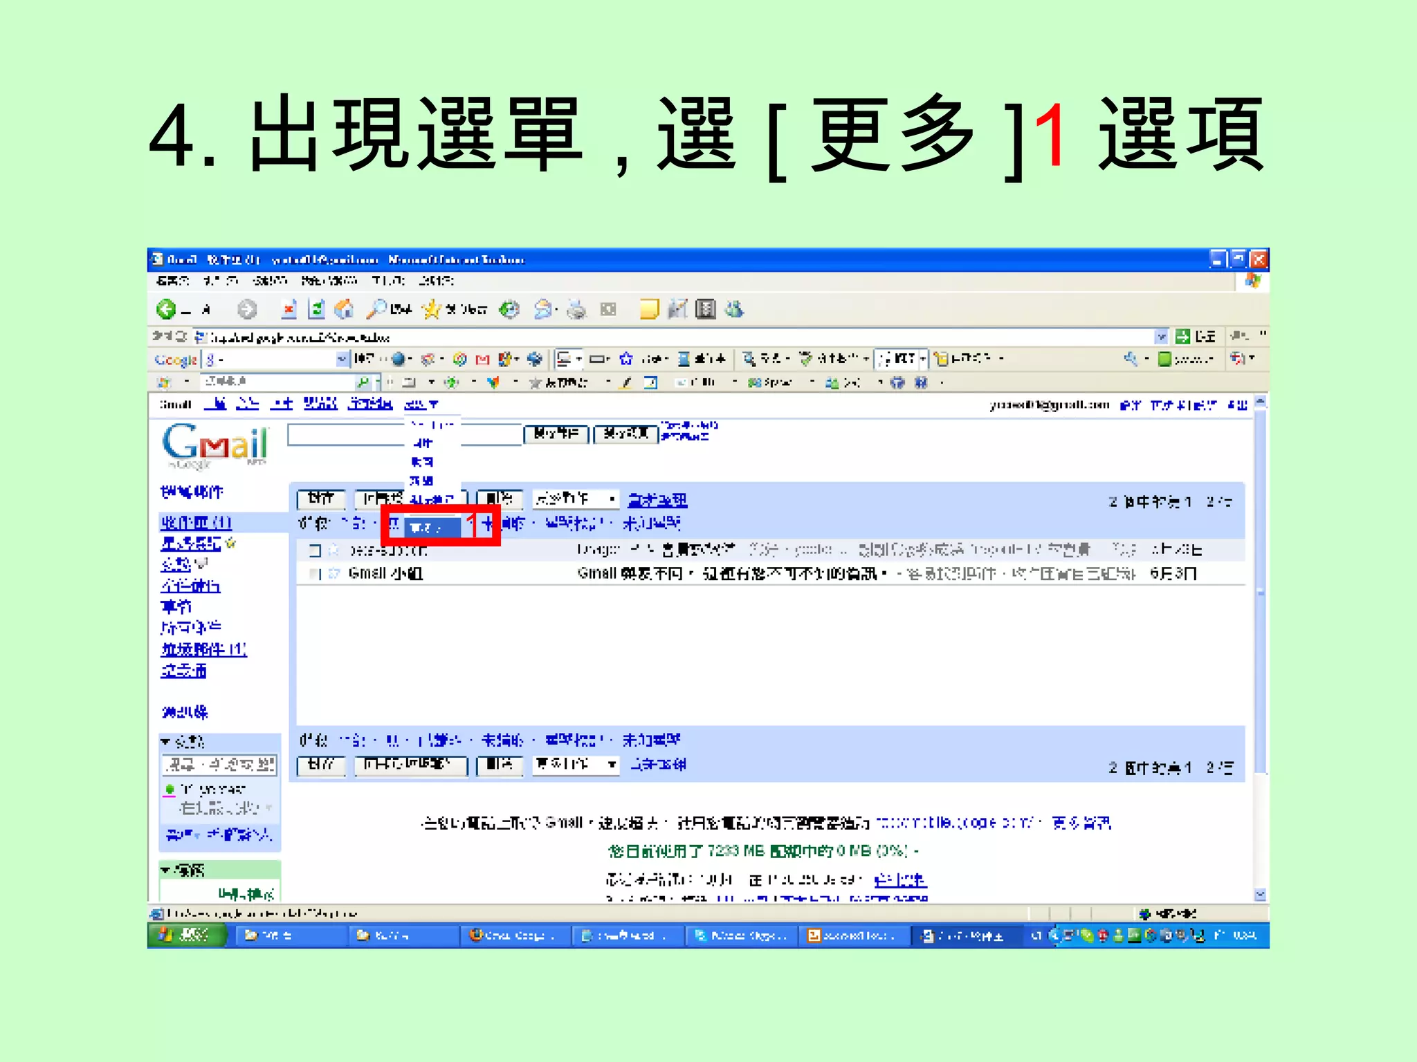Open the third IE menu bar item (View)

[x=270, y=281]
